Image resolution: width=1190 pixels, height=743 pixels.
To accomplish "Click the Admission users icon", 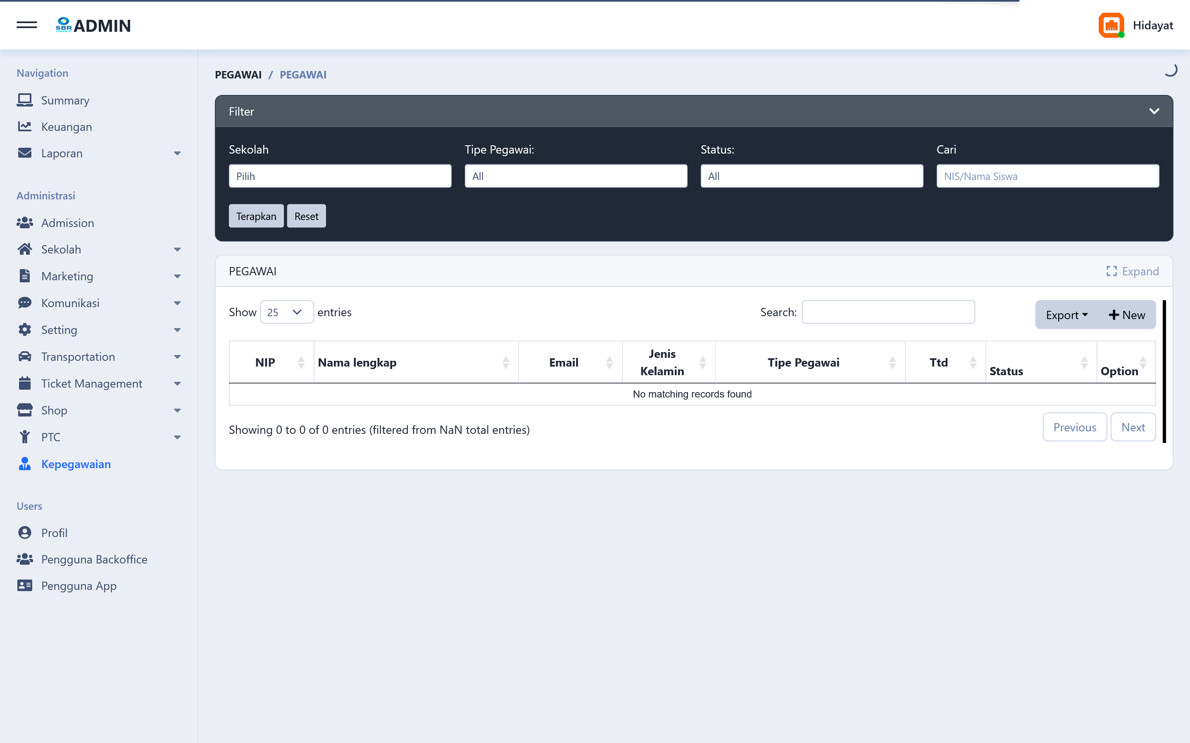I will coord(25,223).
